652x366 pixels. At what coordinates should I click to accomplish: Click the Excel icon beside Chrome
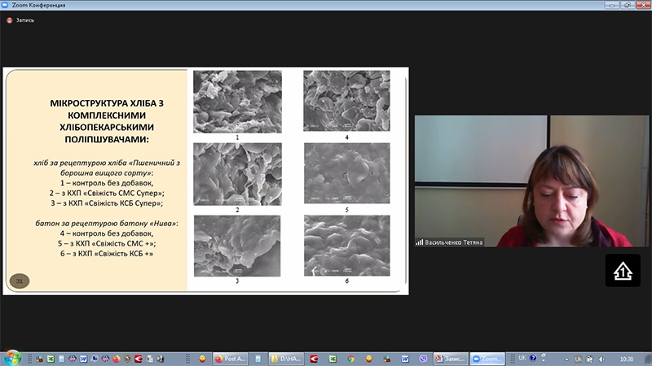pos(332,358)
